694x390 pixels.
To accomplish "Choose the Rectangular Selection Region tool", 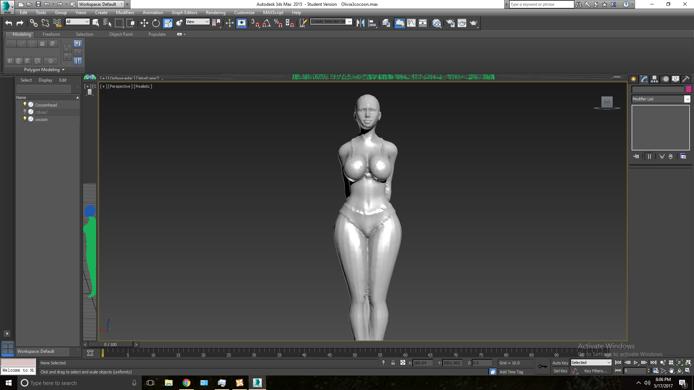I will point(119,23).
